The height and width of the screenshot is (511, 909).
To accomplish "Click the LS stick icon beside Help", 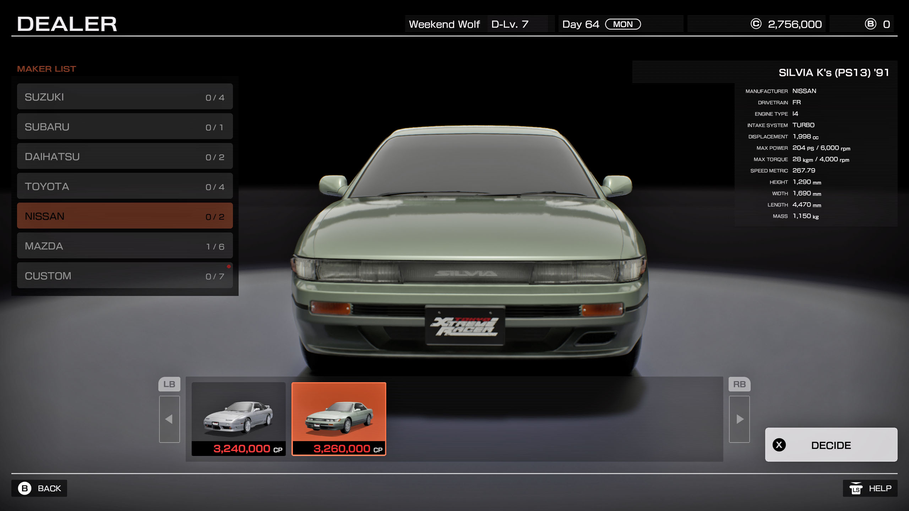I will [856, 489].
